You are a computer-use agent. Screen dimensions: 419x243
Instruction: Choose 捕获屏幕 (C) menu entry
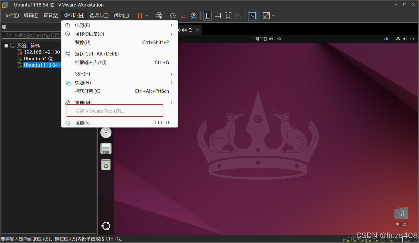[x=119, y=91]
